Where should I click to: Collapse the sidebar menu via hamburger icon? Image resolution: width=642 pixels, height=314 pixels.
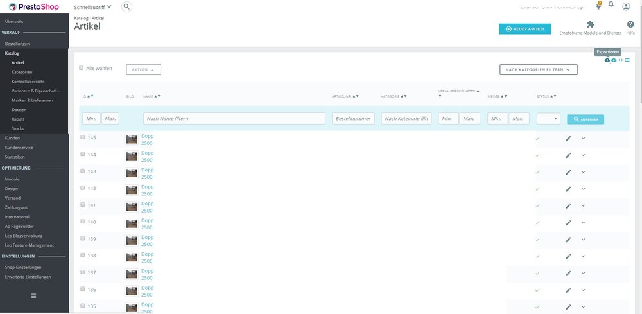[34, 296]
